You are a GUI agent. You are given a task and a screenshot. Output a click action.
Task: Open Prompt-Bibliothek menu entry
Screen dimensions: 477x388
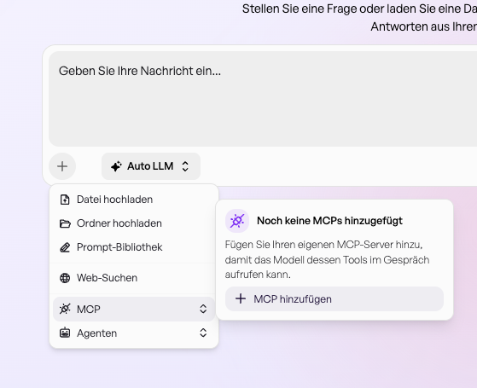click(134, 247)
